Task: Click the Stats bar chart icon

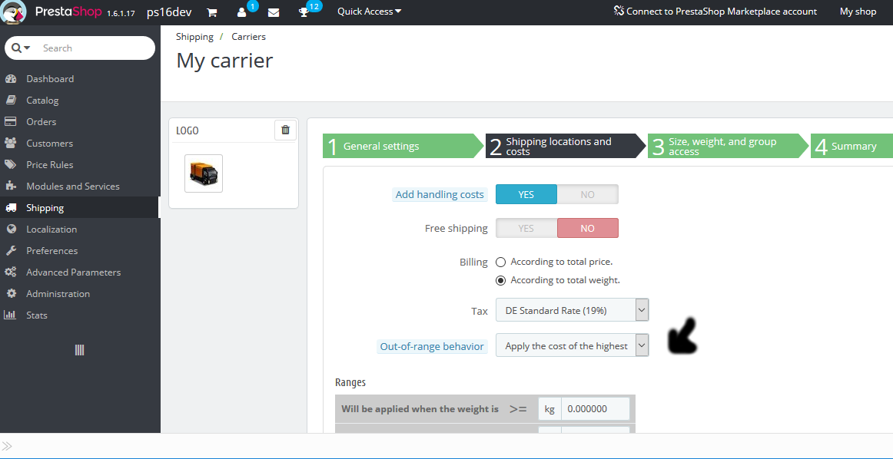Action: tap(10, 315)
